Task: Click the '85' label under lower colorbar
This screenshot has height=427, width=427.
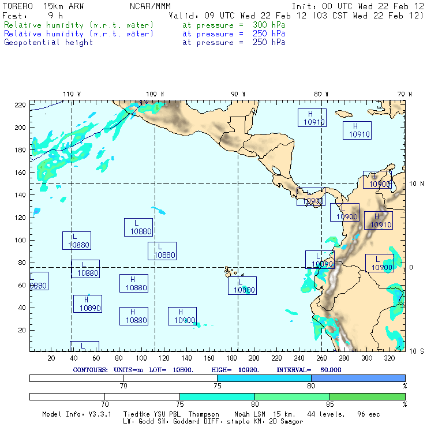Action: coord(330,404)
